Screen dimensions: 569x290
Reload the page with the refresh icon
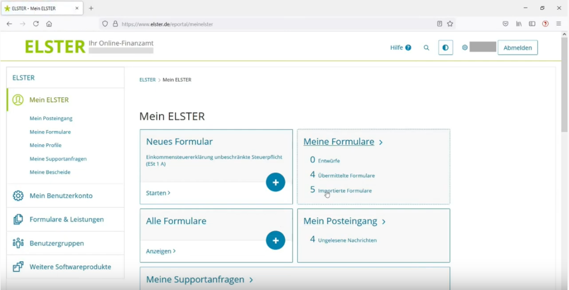pos(36,24)
